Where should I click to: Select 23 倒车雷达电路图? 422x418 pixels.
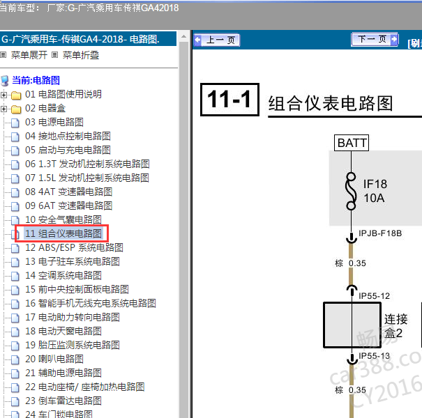pos(63,401)
